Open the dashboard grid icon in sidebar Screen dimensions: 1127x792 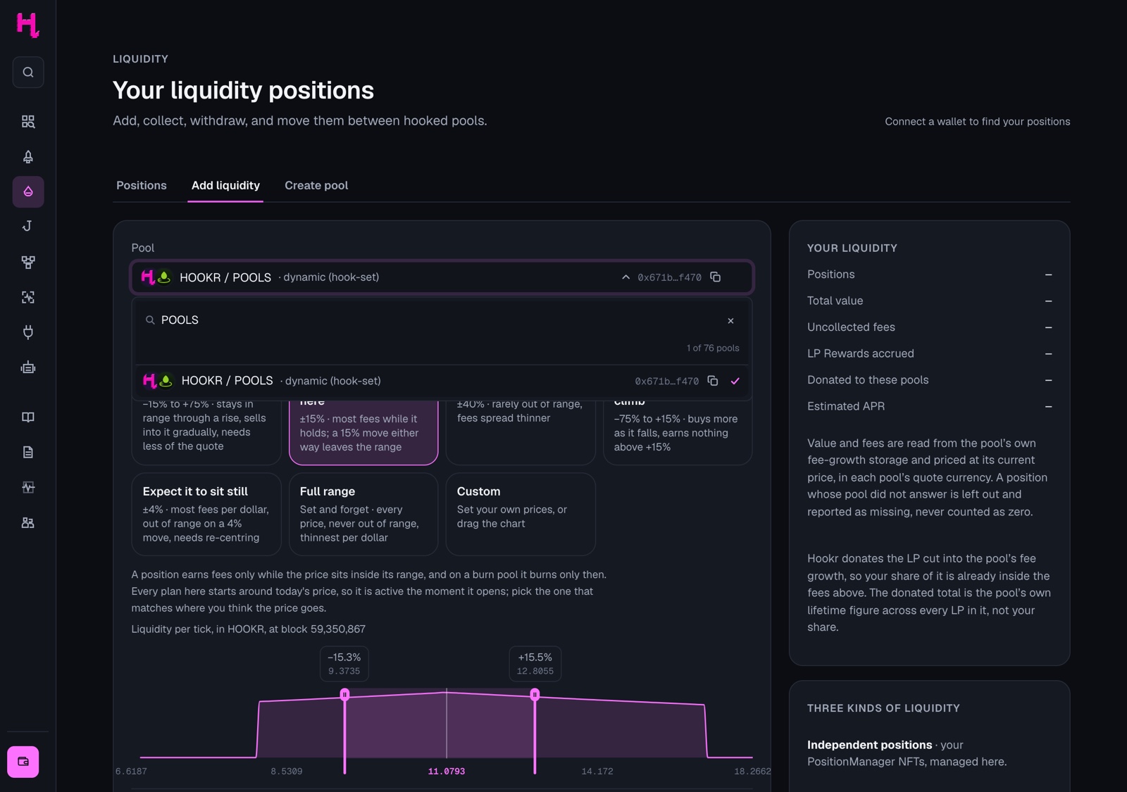28,122
